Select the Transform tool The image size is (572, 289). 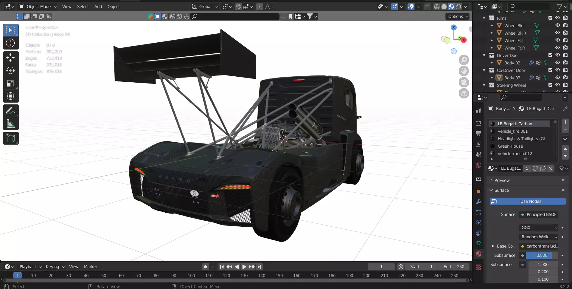tap(11, 96)
